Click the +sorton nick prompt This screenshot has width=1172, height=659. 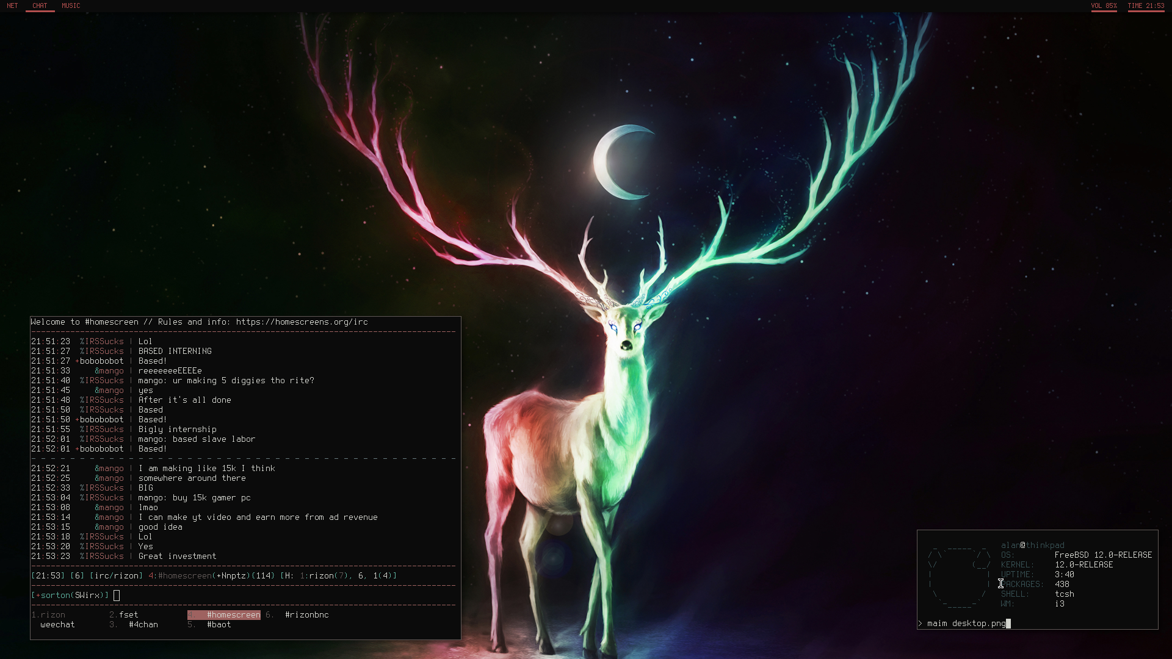coord(70,595)
